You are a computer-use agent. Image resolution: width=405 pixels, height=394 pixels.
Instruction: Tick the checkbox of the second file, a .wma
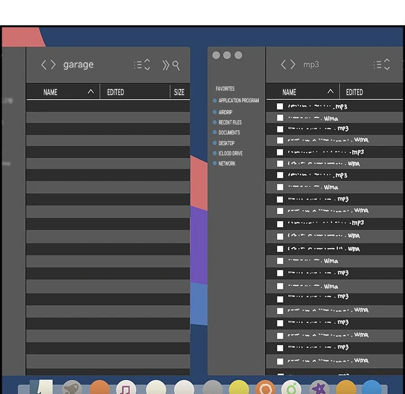tap(280, 118)
